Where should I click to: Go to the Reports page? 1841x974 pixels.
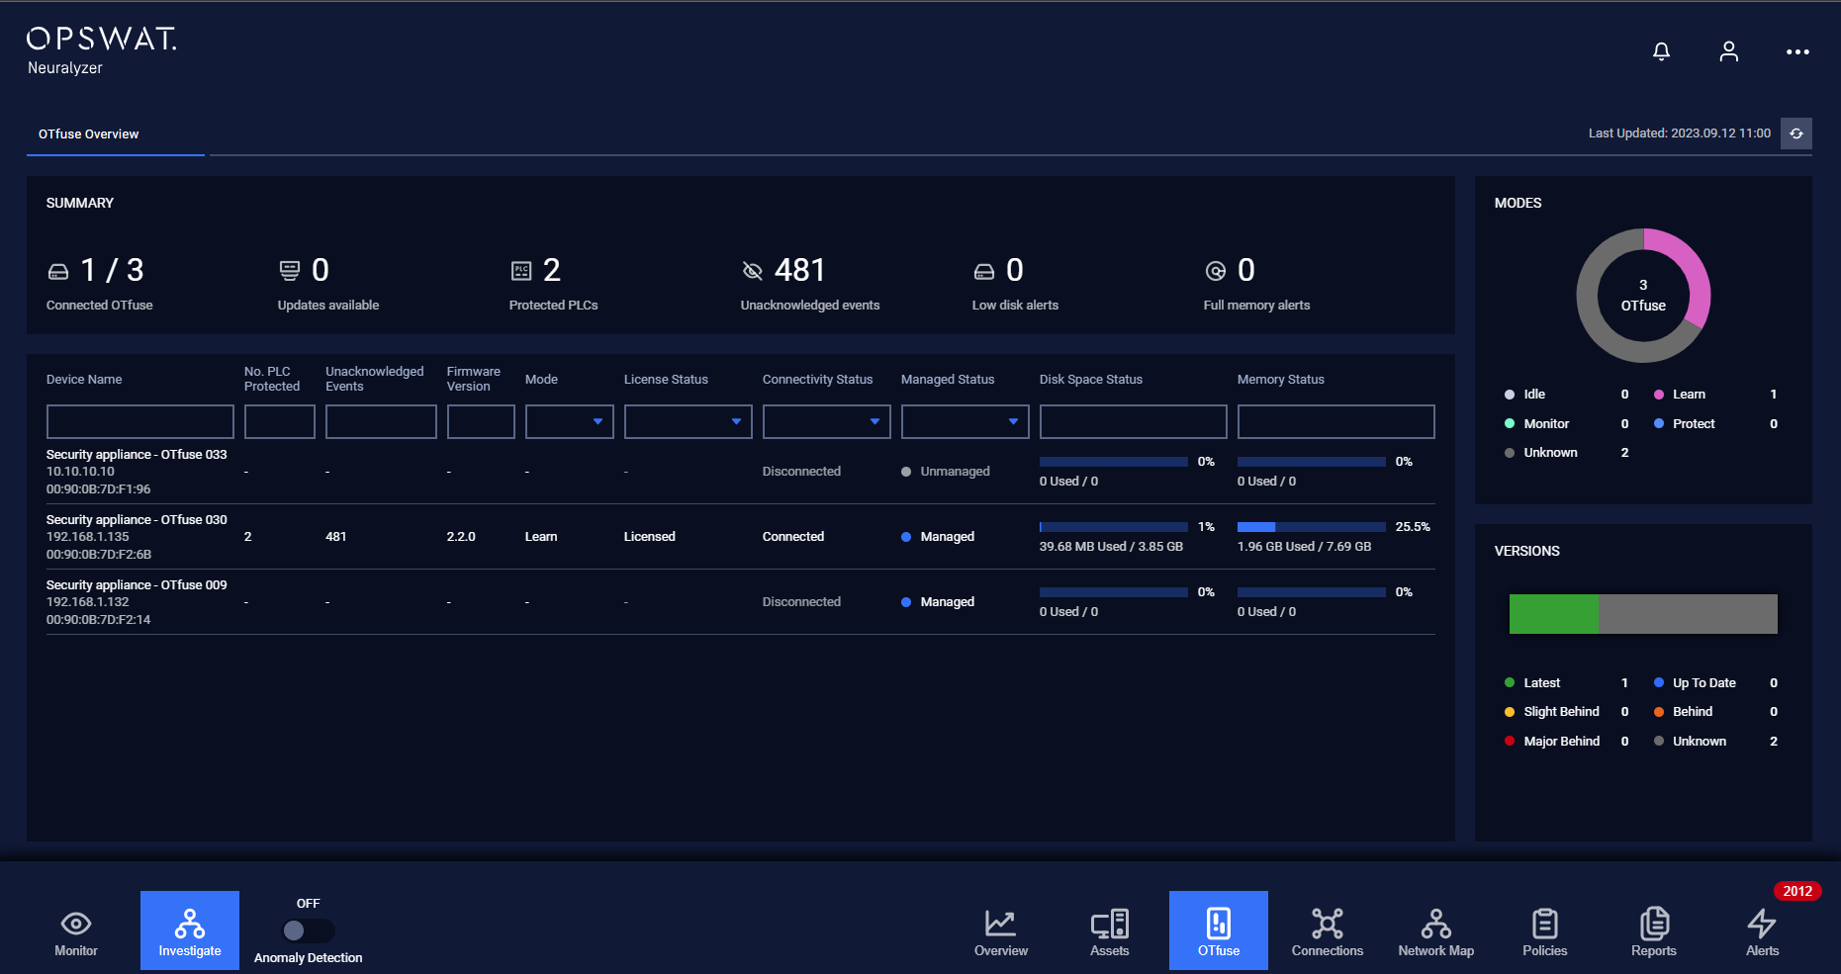tap(1654, 930)
